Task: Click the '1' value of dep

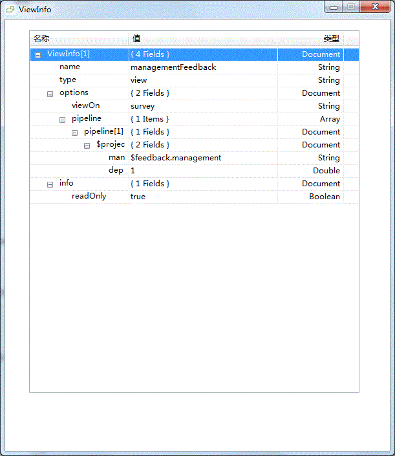Action: [133, 171]
